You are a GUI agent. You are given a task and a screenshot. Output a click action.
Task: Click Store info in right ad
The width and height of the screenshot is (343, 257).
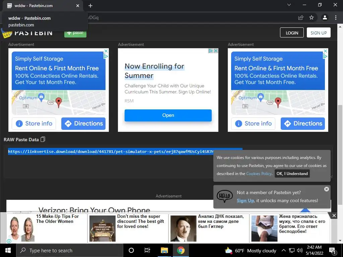click(253, 123)
